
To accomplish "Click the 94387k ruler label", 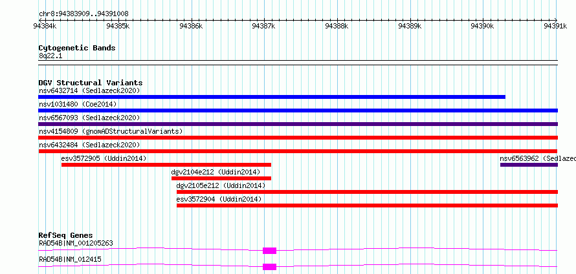I will click(x=264, y=26).
